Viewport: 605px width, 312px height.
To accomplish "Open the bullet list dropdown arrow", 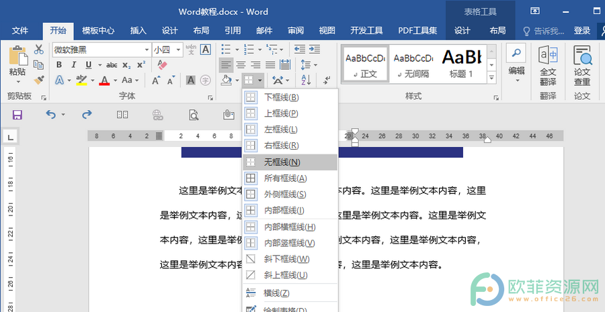I will (237, 50).
